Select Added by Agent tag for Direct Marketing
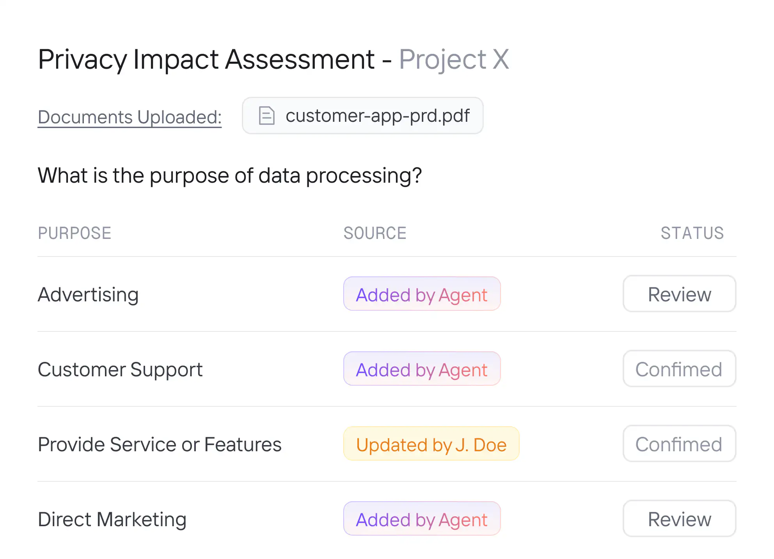774x559 pixels. pos(422,519)
